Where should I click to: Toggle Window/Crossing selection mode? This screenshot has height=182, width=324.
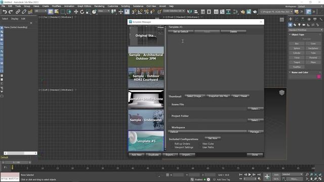point(69,12)
